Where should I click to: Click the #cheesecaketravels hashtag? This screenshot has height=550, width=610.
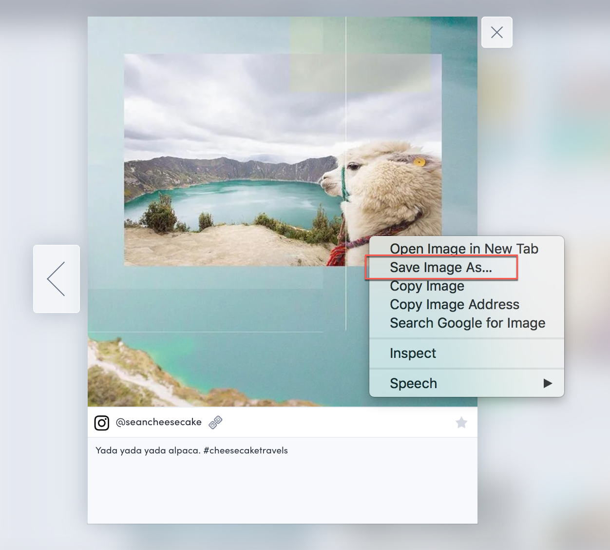pos(246,451)
